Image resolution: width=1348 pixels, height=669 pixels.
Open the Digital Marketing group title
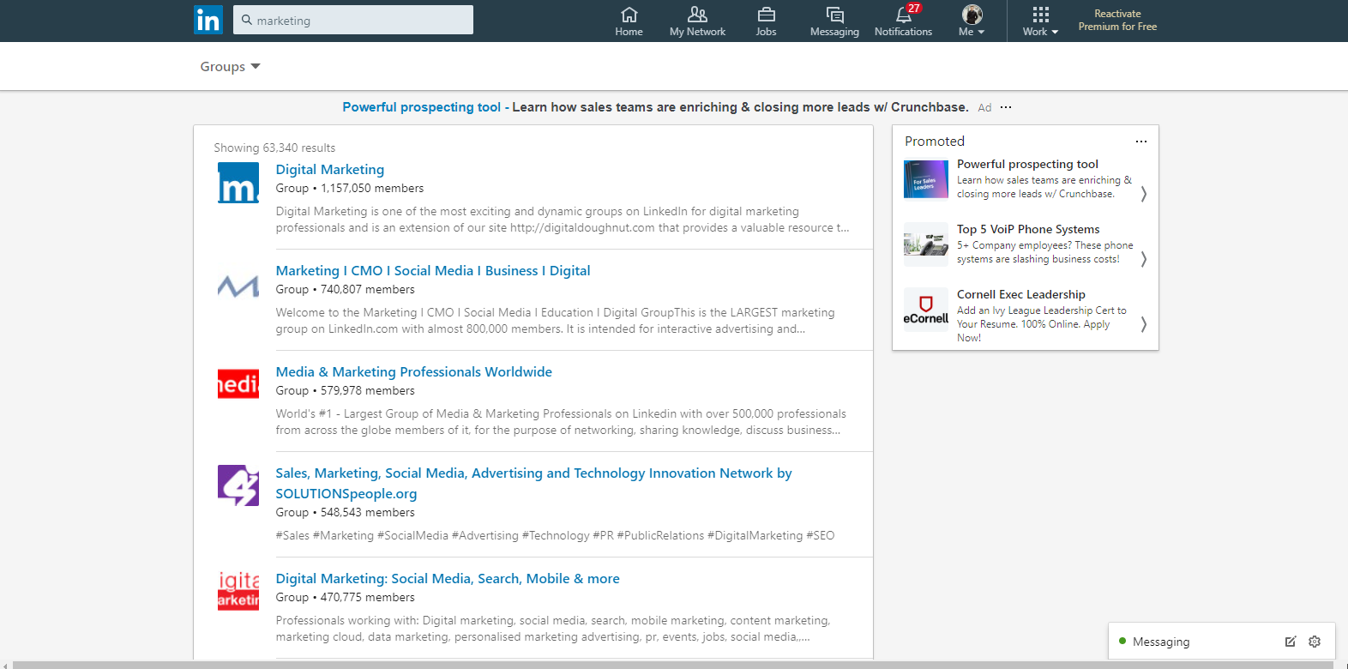(329, 170)
